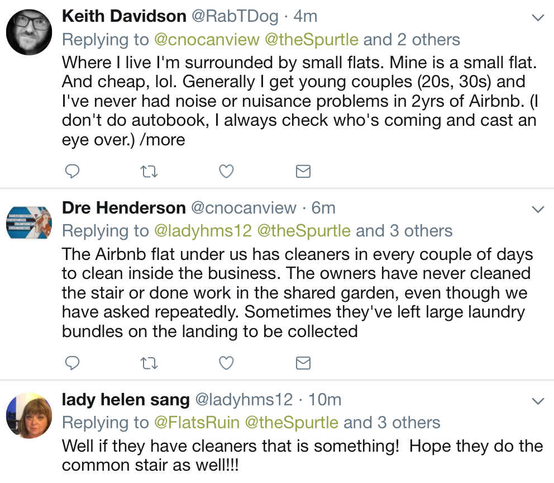Open the 10m timestamp on lady helen sang's tweet

tap(325, 400)
